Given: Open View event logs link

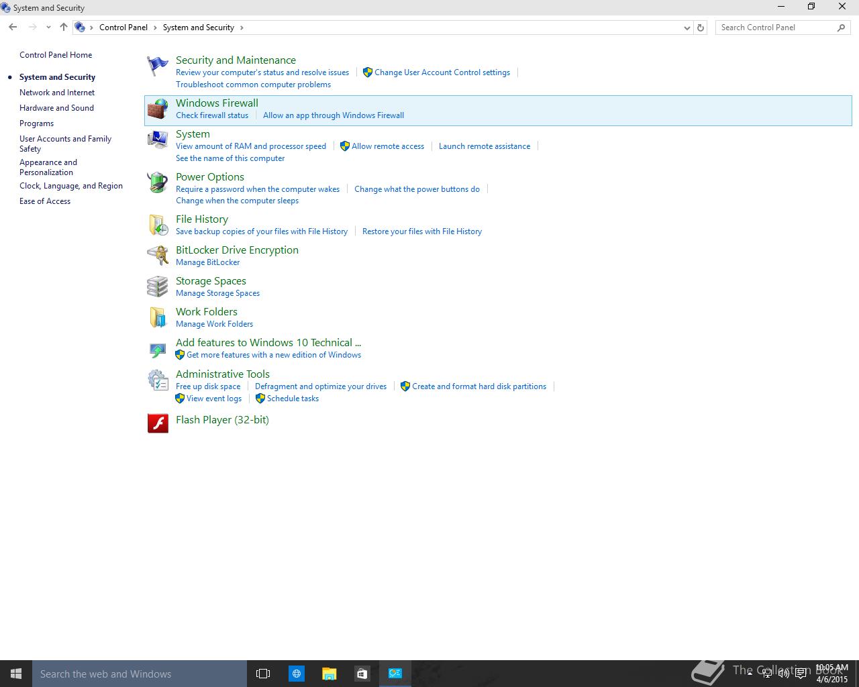Looking at the screenshot, I should tap(214, 399).
